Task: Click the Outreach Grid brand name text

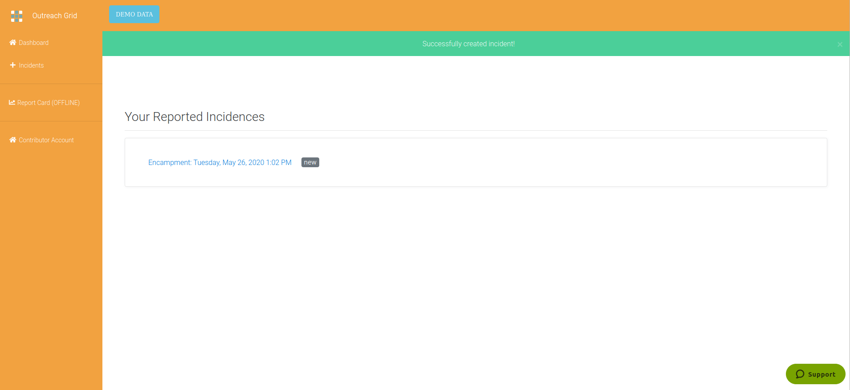Action: pos(54,16)
